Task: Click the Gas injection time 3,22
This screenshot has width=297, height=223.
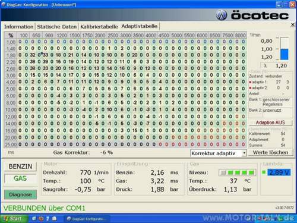Action: pos(157,181)
